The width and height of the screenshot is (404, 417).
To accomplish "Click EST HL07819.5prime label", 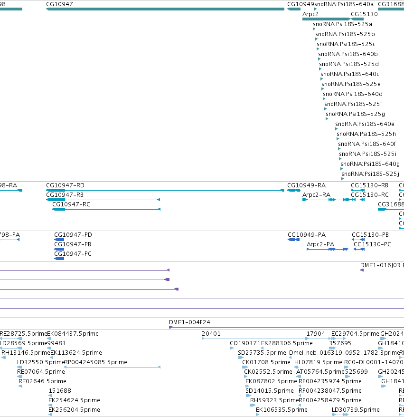I will (x=318, y=362).
